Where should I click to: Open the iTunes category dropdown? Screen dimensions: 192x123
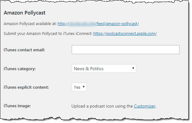(104, 68)
